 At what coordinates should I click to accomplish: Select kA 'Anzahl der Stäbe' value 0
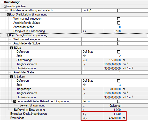pyautogui.click(x=112, y=27)
